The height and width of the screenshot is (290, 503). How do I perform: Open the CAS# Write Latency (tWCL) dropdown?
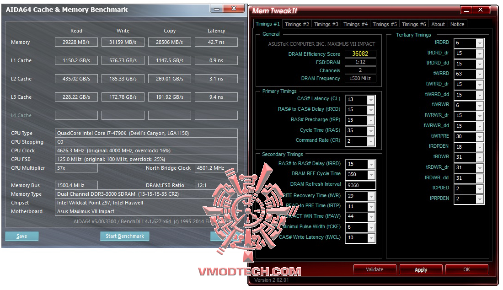point(371,238)
